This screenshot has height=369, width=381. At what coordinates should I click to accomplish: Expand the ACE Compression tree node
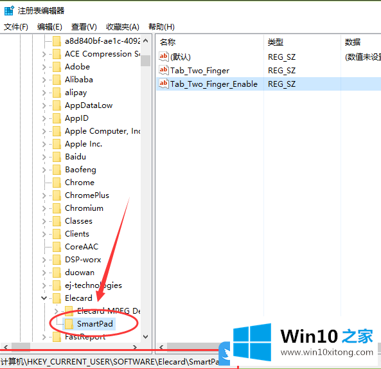[x=44, y=54]
